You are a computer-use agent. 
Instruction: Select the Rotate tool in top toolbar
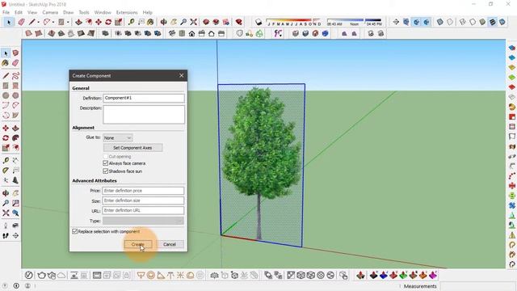(108, 22)
